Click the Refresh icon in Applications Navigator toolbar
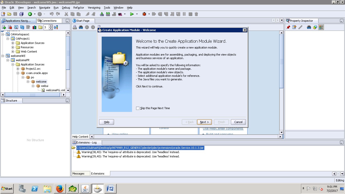This screenshot has width=345, height=194. 22,27
